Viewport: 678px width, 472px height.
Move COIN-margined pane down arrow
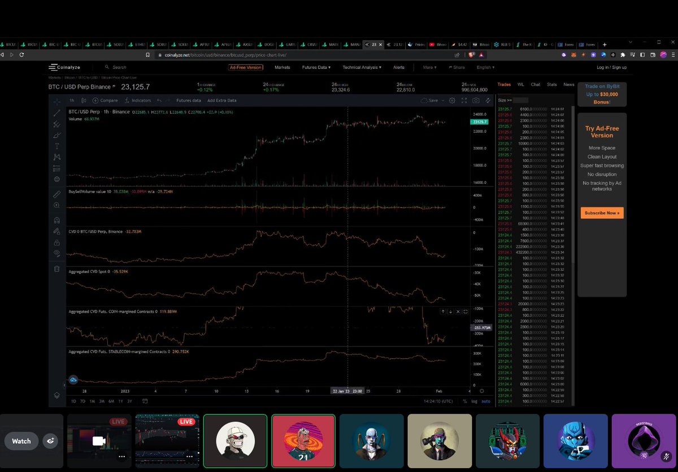pos(450,311)
